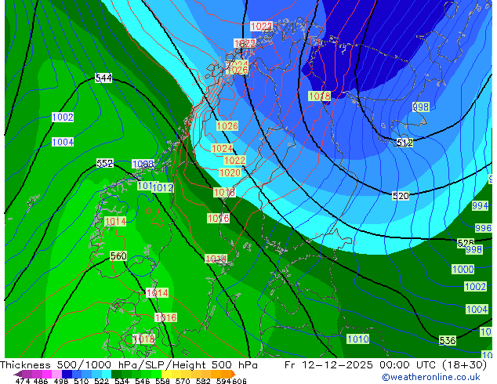Click the blue 1010 isobar label
Screen dimensions: 497x384
(x=357, y=339)
